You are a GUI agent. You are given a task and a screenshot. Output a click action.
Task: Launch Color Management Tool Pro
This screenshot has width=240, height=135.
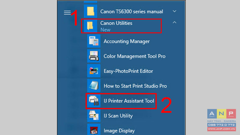pyautogui.click(x=134, y=56)
